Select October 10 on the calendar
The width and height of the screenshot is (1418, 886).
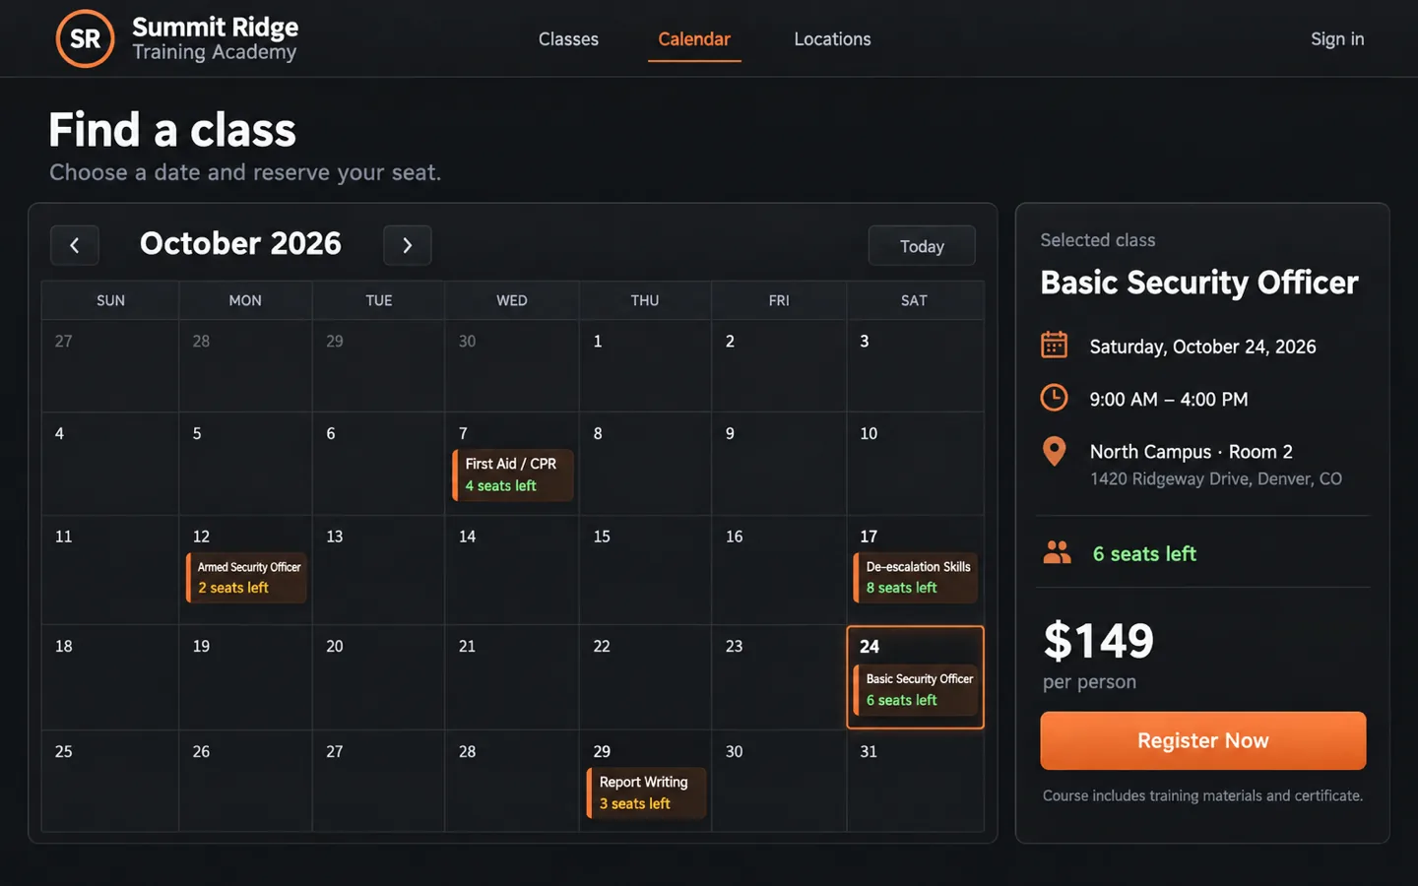coord(915,464)
